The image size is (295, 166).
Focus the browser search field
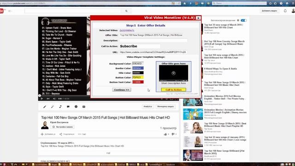tap(239, 3)
